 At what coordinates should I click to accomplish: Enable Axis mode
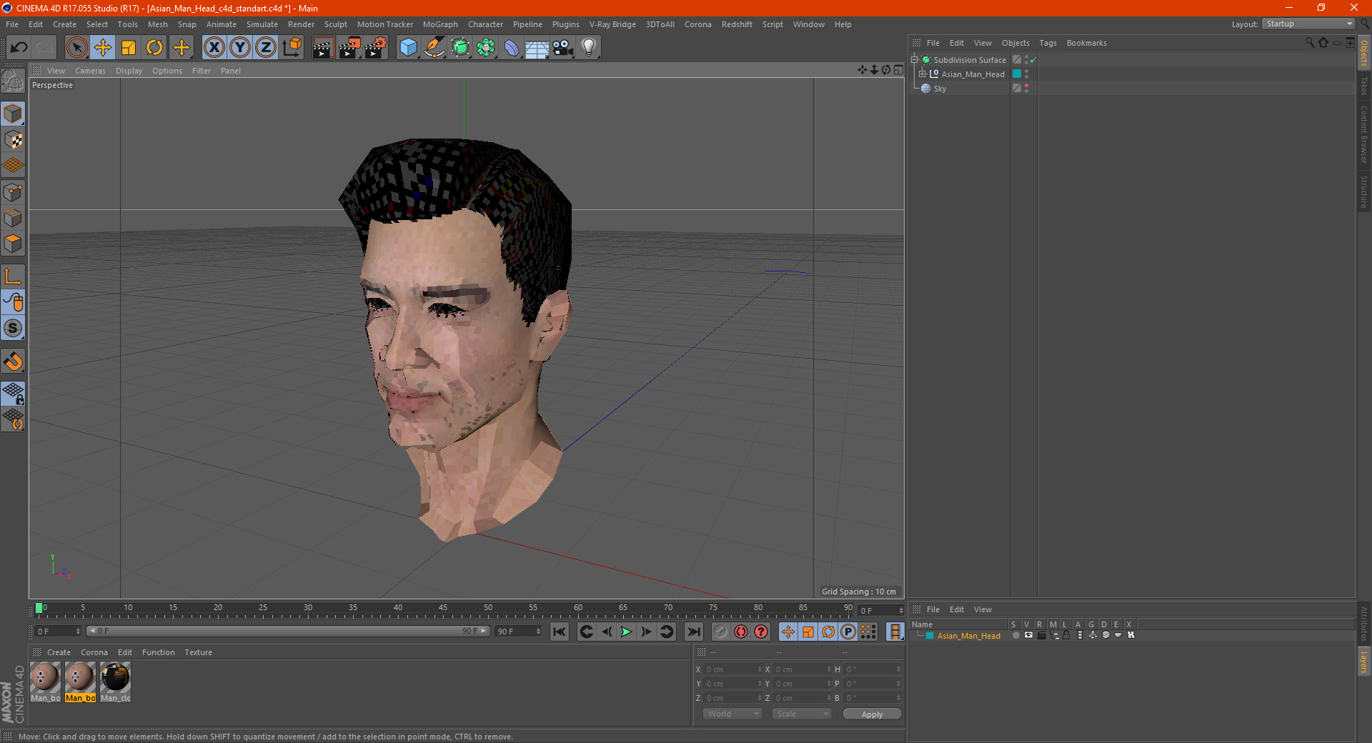13,276
